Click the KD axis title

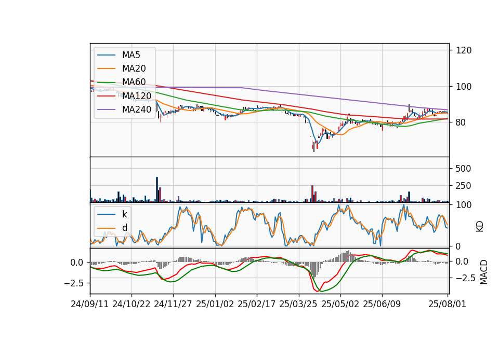point(480,227)
